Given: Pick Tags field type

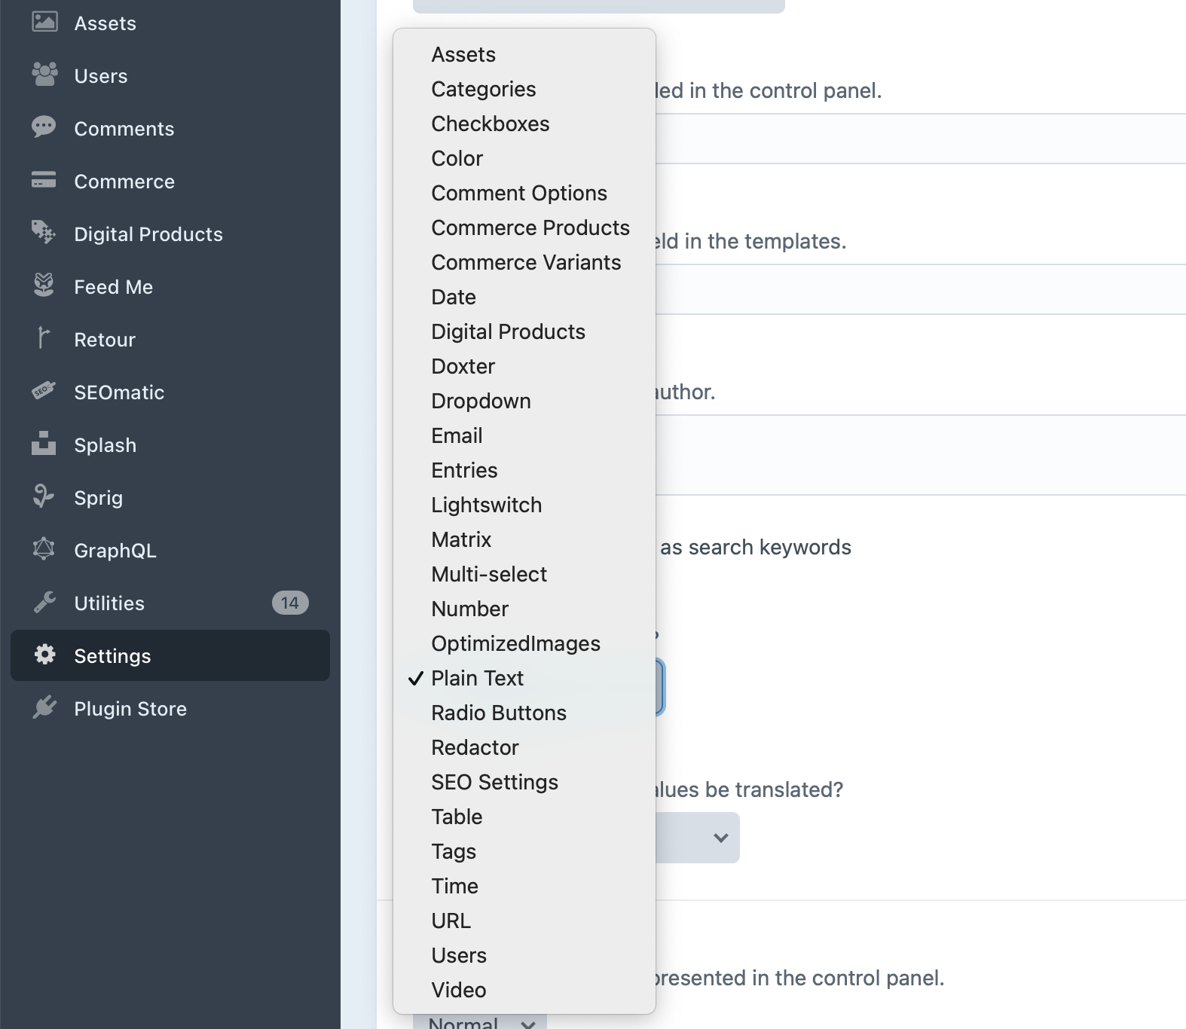Looking at the screenshot, I should (x=524, y=851).
